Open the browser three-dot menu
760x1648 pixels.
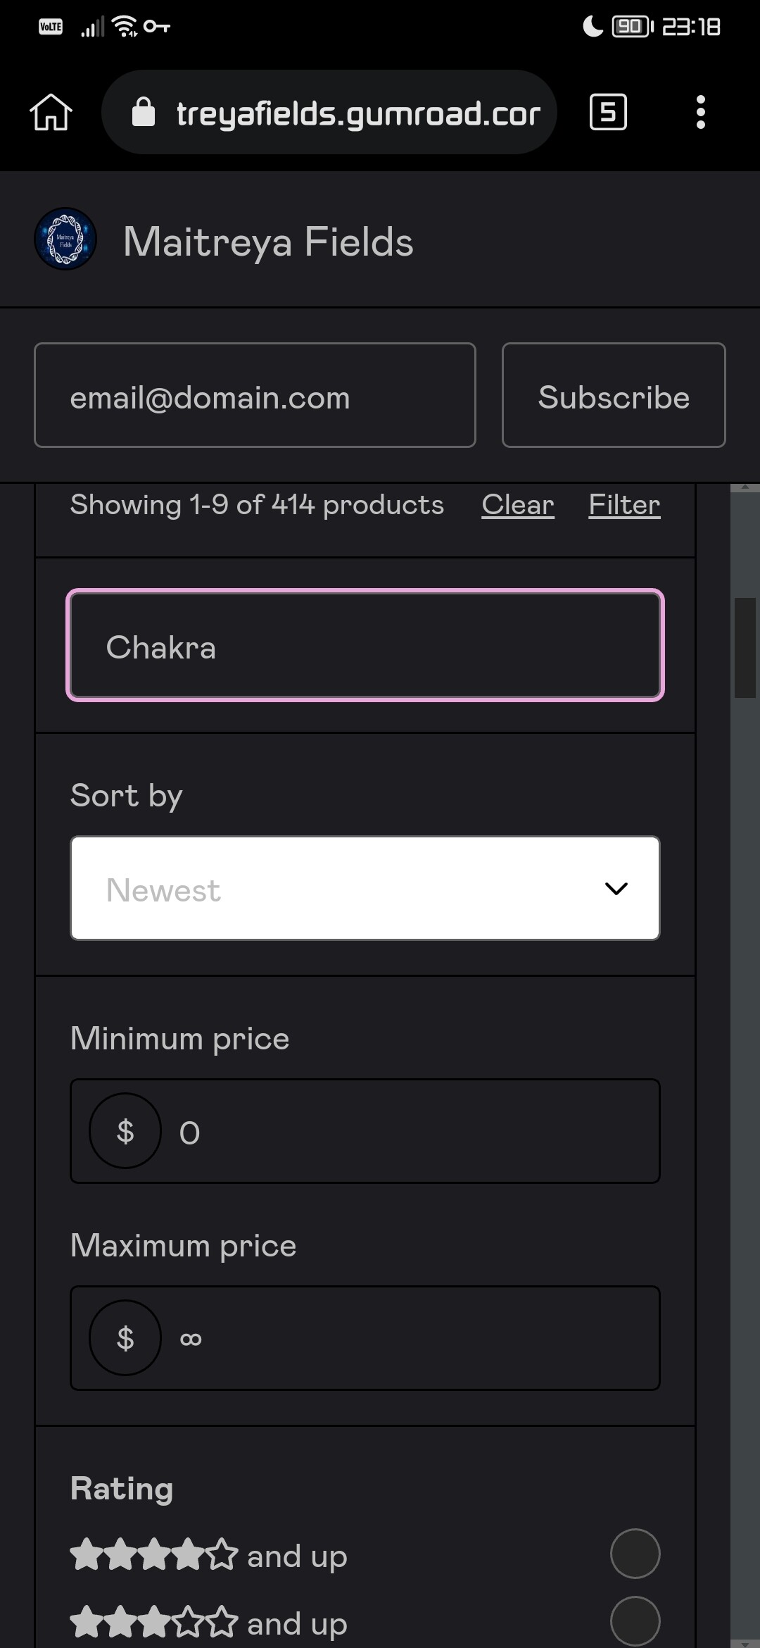pyautogui.click(x=700, y=113)
